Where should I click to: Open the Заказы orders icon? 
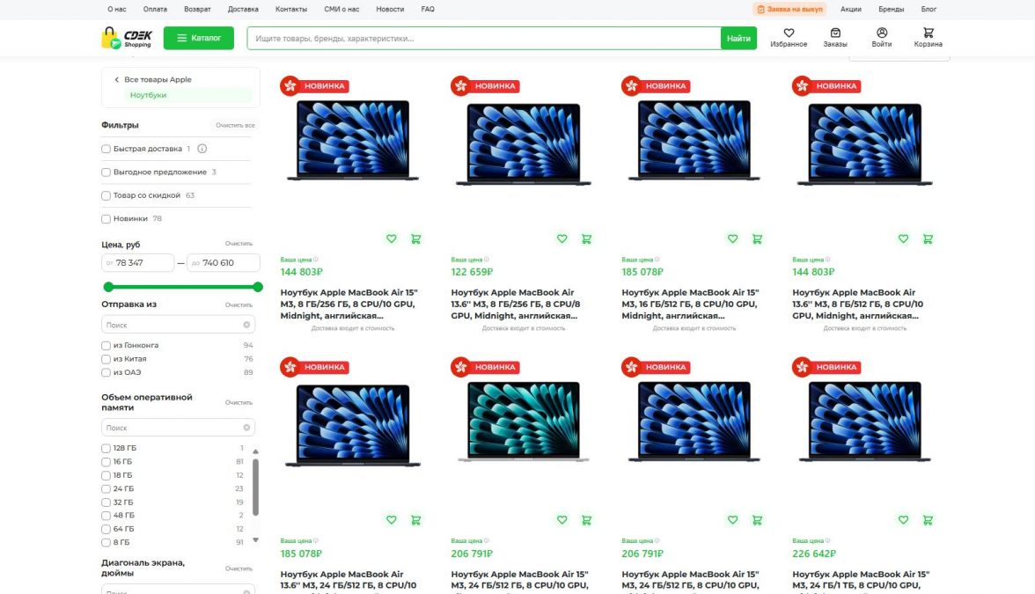coord(835,33)
